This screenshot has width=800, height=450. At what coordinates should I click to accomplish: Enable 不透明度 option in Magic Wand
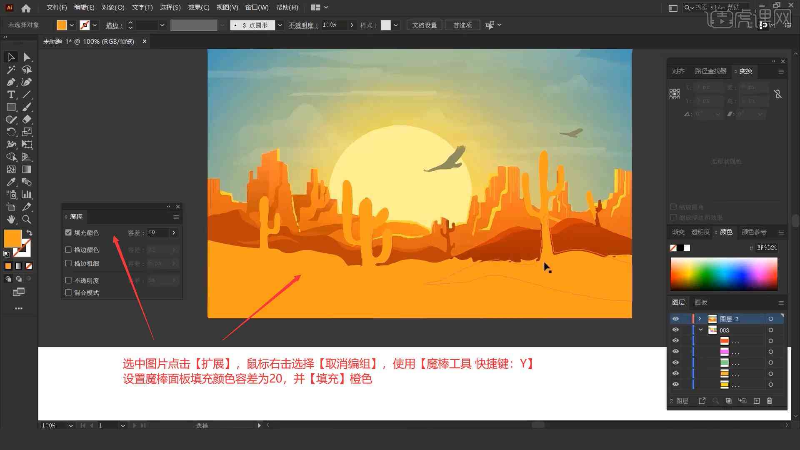69,280
